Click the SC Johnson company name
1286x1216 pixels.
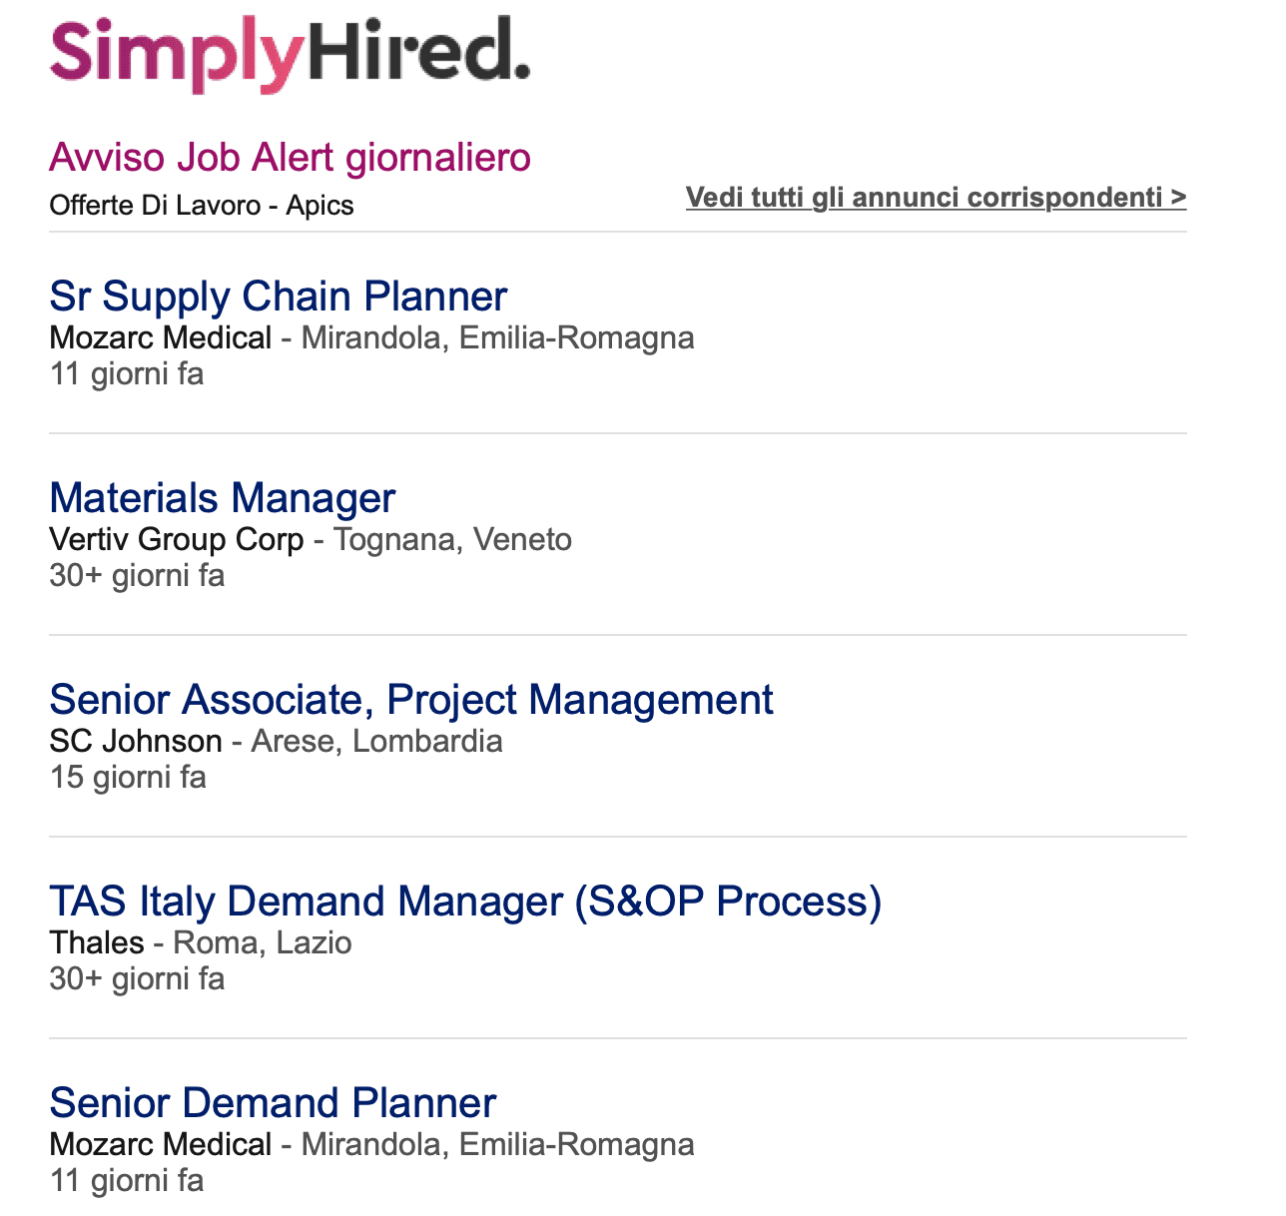[x=136, y=742]
